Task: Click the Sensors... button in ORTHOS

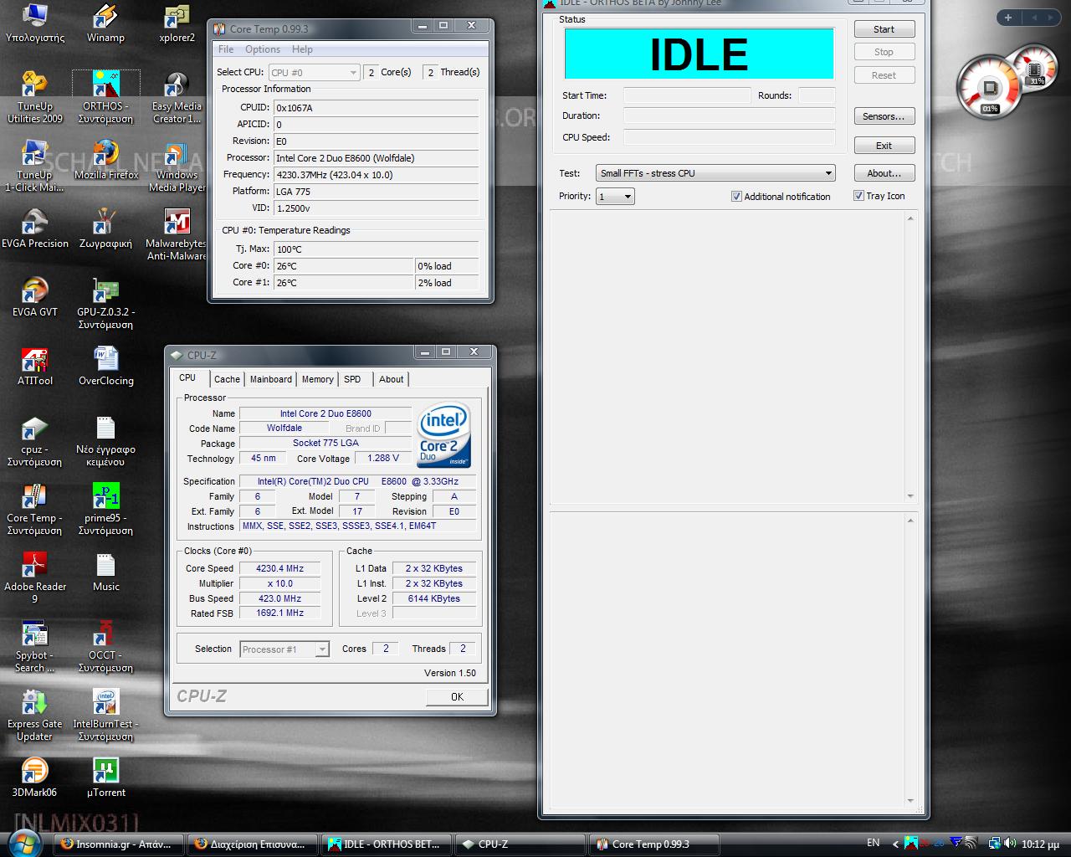Action: coord(884,116)
